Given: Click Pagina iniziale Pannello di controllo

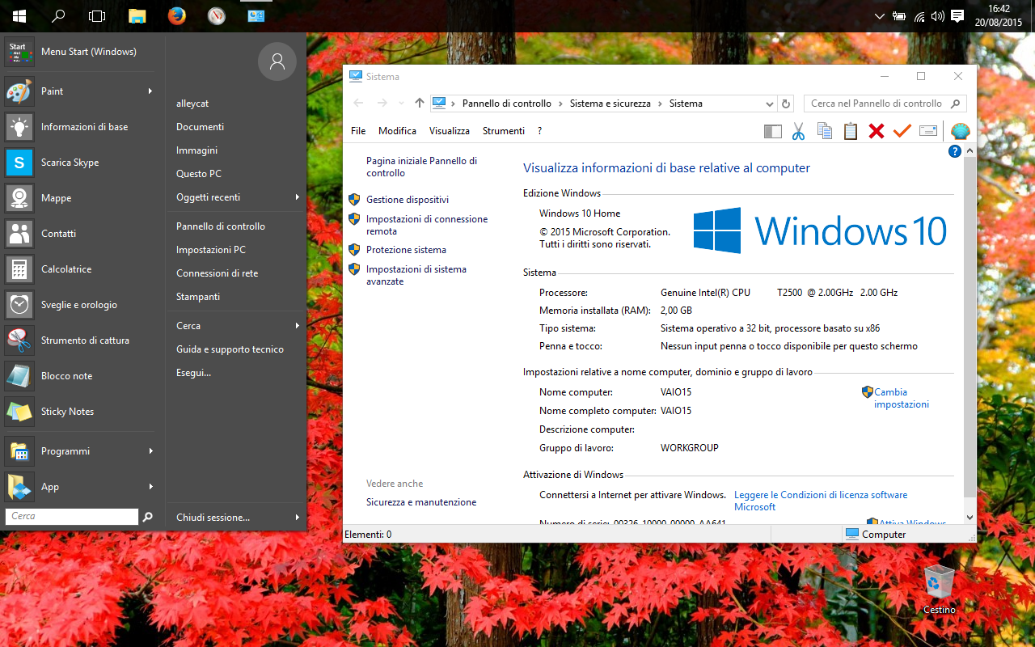Looking at the screenshot, I should [x=421, y=167].
